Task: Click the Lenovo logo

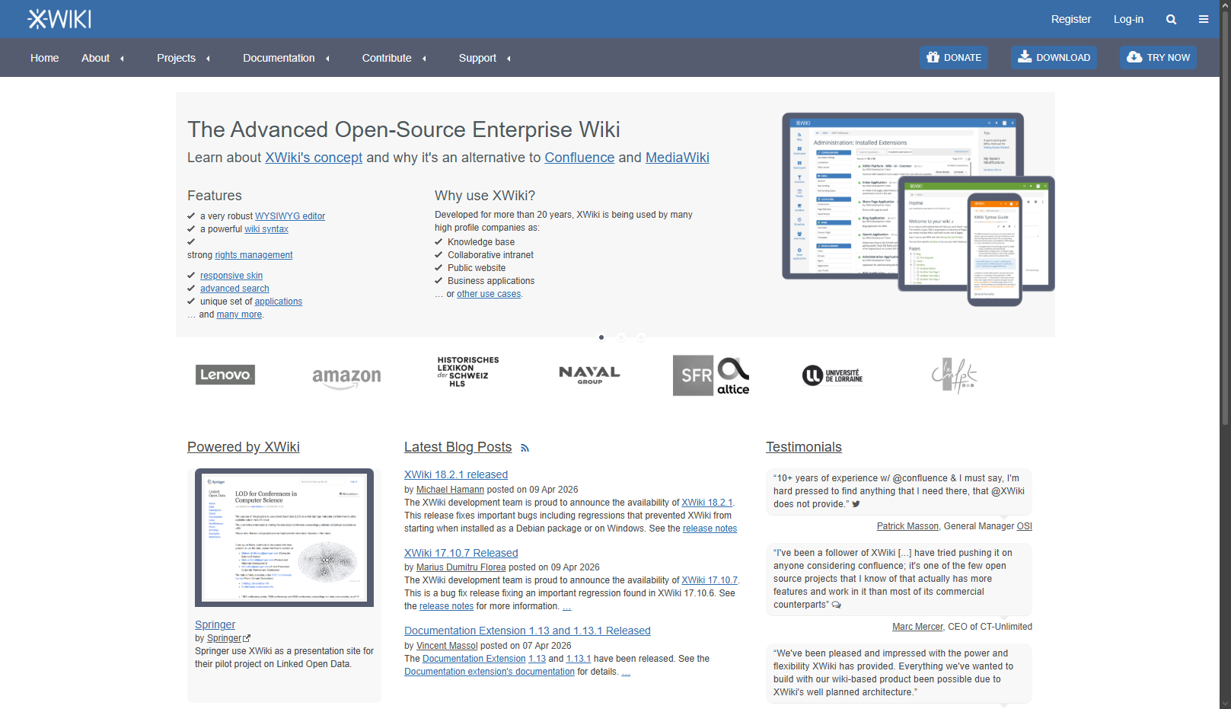Action: click(225, 375)
